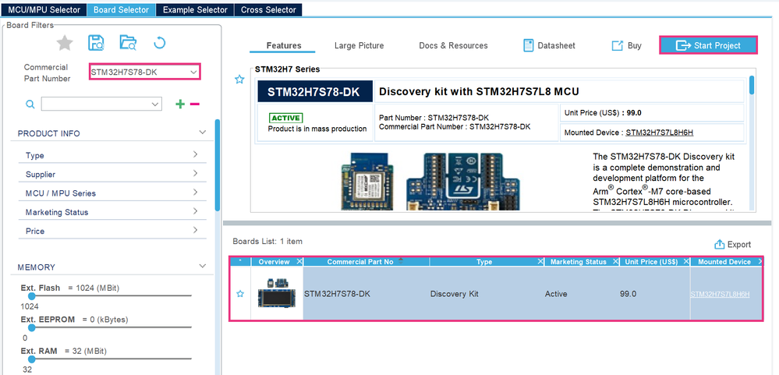Adjust the Ext. RAM slider handle
Screen dimensions: 779x375
click(31, 359)
